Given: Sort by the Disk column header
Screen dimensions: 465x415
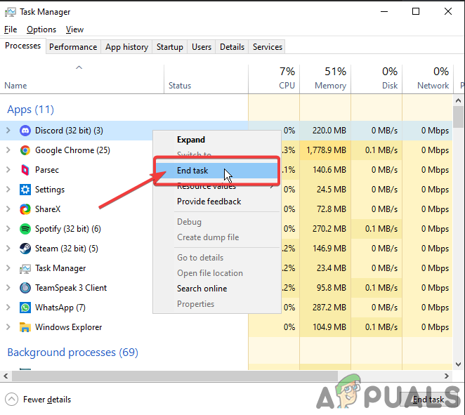Looking at the screenshot, I should 376,79.
